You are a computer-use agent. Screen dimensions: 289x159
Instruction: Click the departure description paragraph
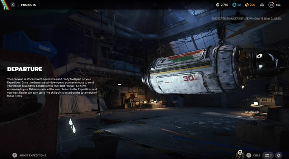52,87
